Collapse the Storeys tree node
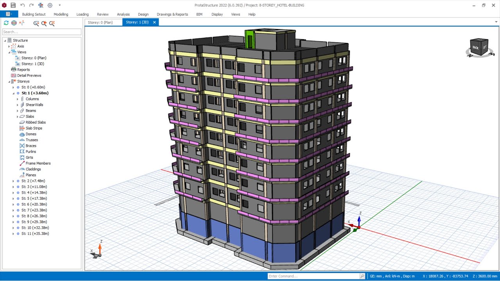Screen dimensions: 500x281 pos(9,81)
